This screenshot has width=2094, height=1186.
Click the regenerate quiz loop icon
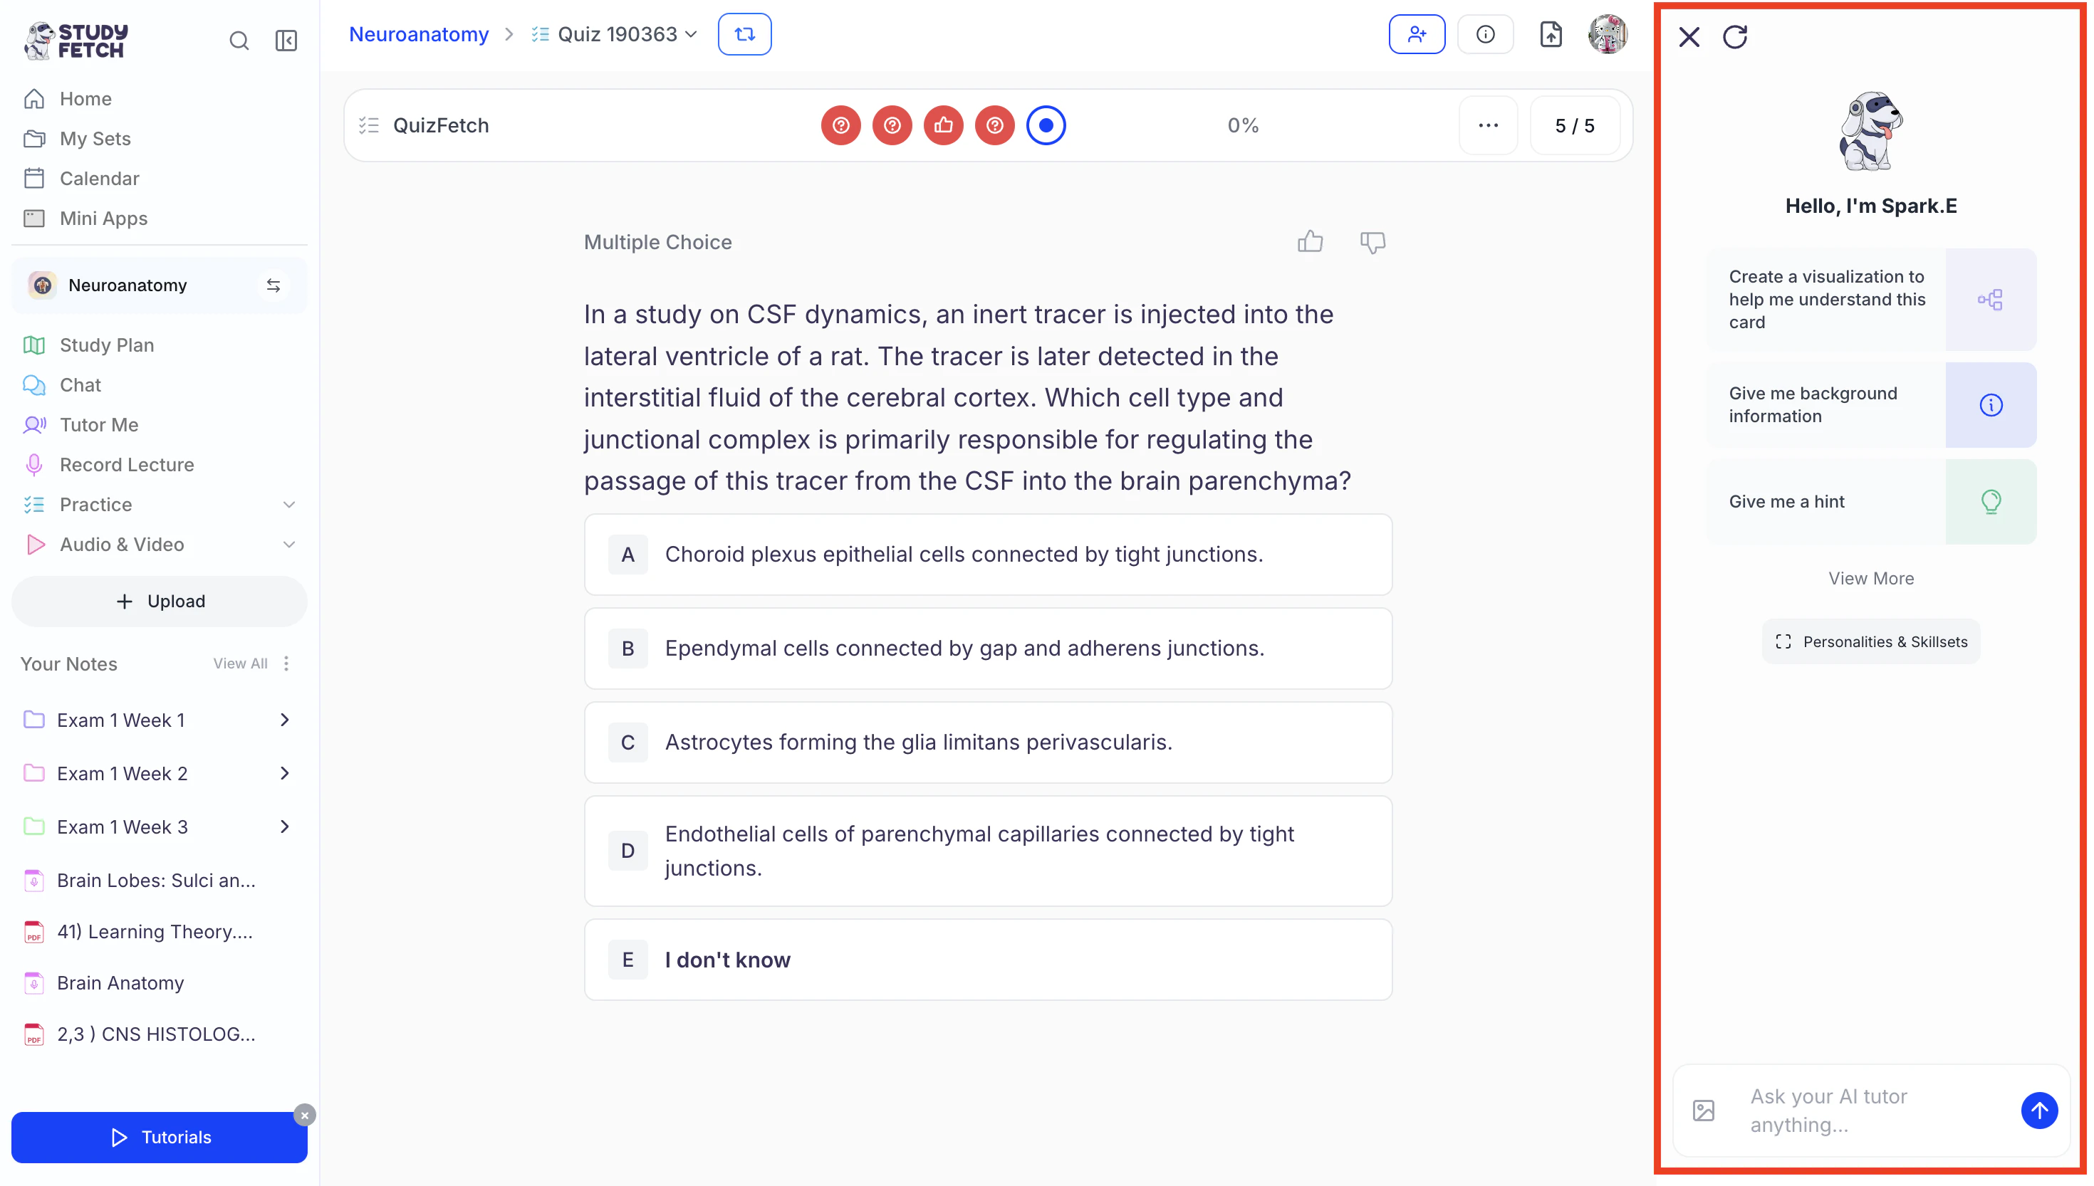coord(744,34)
